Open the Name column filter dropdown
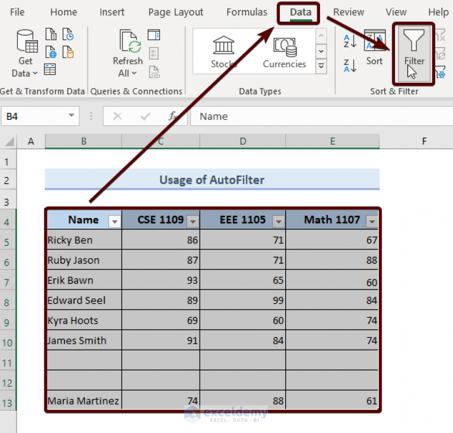 click(115, 222)
